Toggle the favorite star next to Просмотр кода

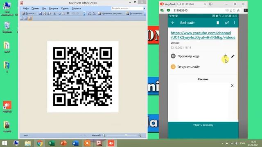[x=226, y=56]
